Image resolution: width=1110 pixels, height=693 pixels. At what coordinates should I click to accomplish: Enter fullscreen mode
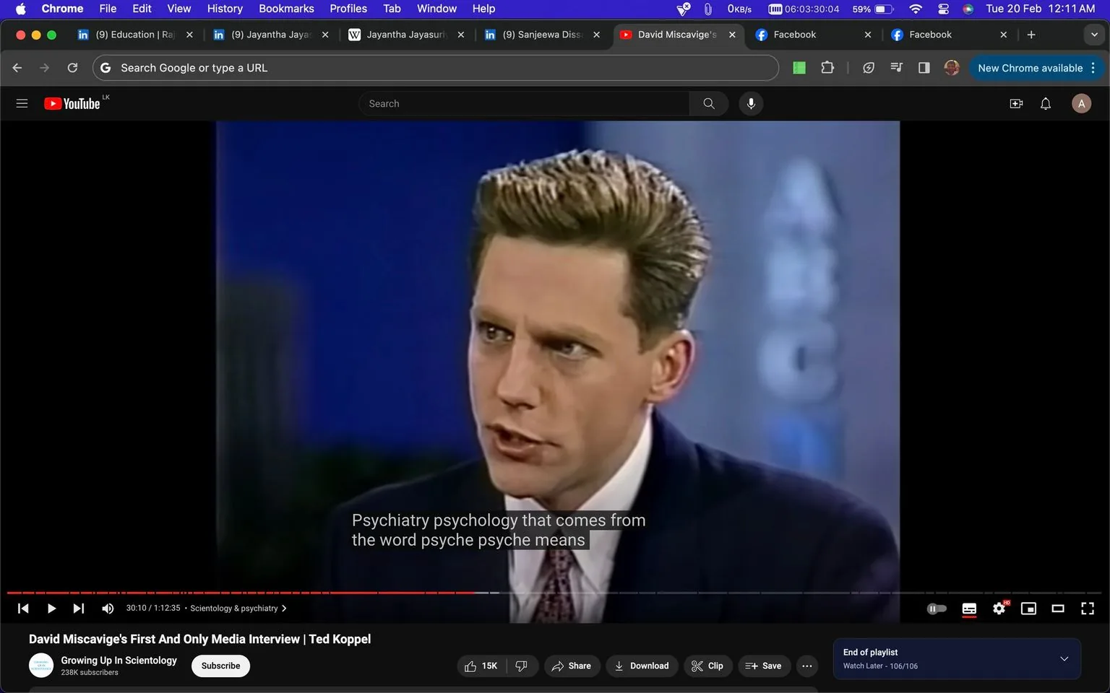pyautogui.click(x=1087, y=609)
